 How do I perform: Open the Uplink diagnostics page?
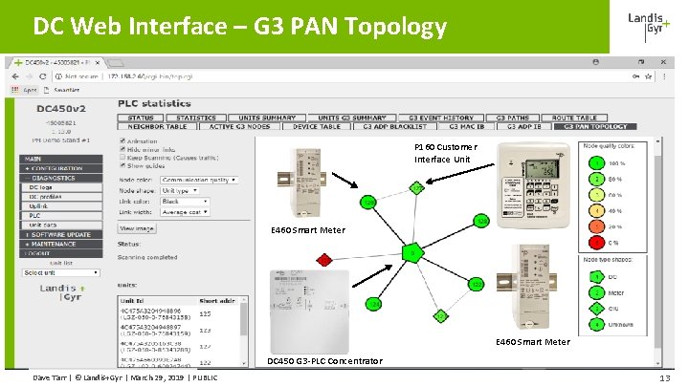pos(62,206)
